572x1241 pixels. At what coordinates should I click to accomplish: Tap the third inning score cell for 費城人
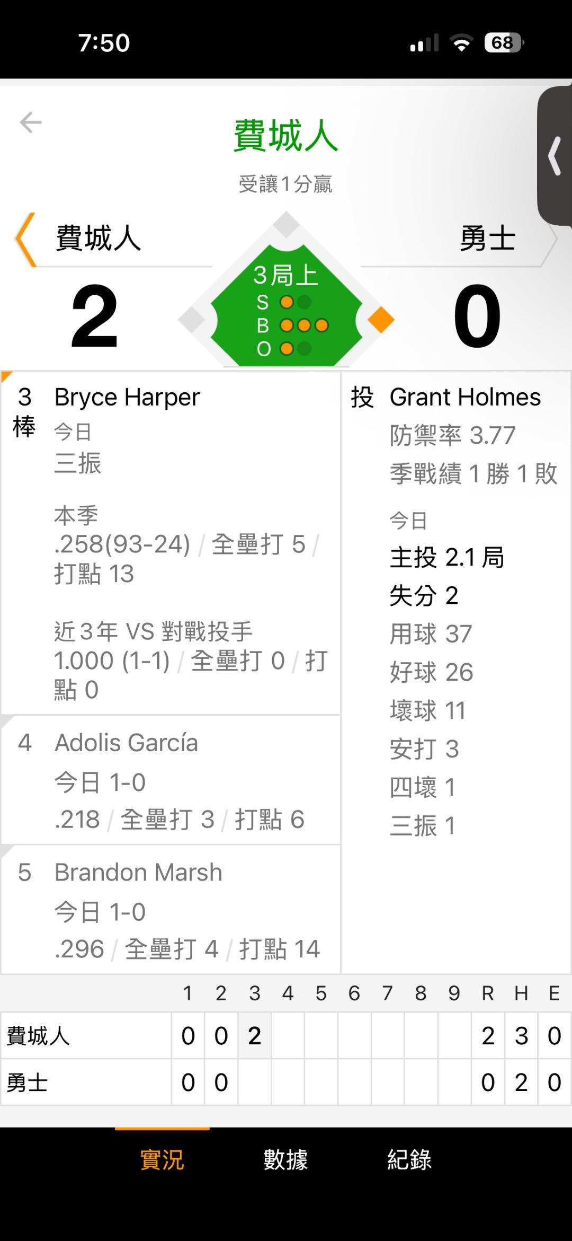click(254, 1036)
